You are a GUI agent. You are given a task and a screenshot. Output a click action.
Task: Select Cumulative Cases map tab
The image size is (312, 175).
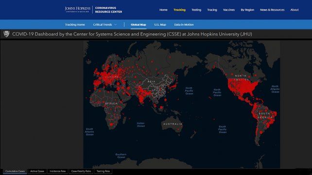[x=15, y=171]
